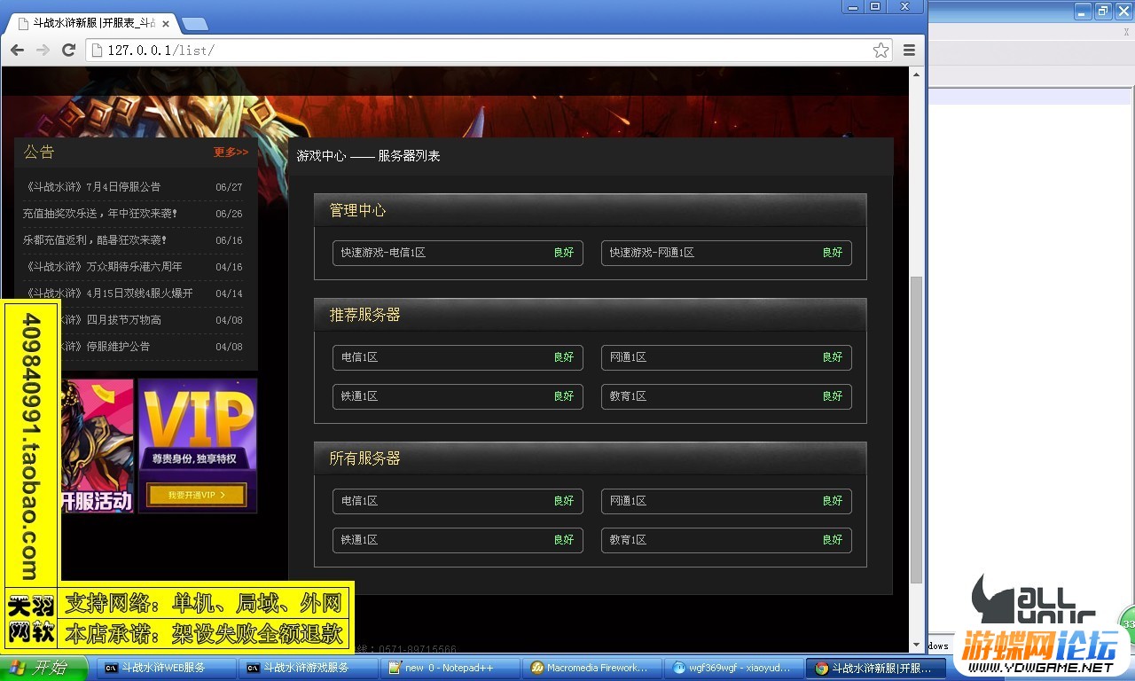The height and width of the screenshot is (681, 1135).
Task: Click the browser back arrow
Action: point(17,51)
